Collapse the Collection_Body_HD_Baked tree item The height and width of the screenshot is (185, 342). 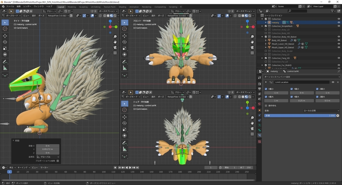pos(262,37)
